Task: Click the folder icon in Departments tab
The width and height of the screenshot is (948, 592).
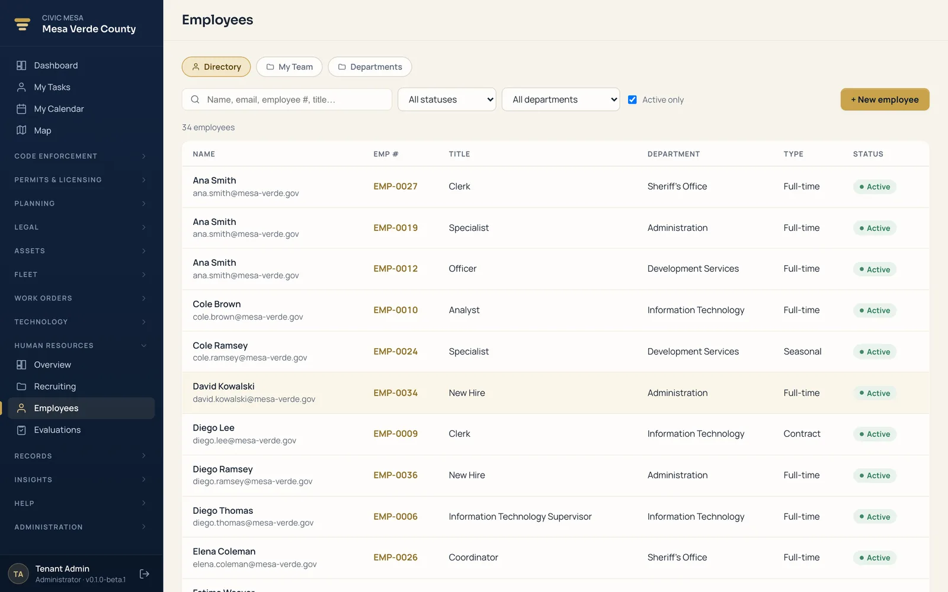Action: [342, 67]
